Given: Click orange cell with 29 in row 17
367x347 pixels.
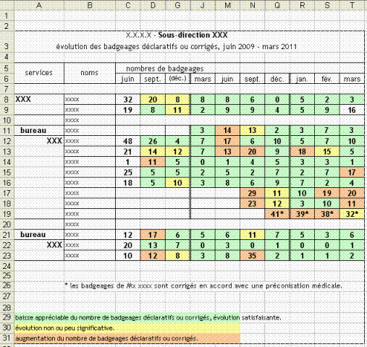Looking at the screenshot, I should tap(253, 193).
